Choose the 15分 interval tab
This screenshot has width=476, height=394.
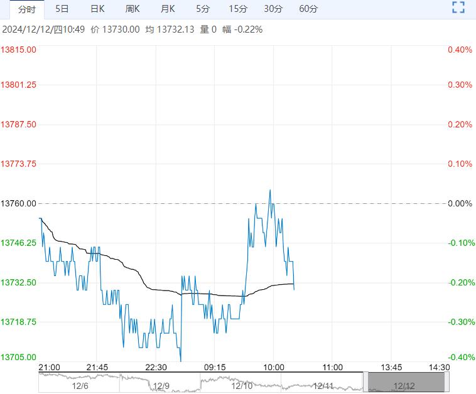coord(238,9)
